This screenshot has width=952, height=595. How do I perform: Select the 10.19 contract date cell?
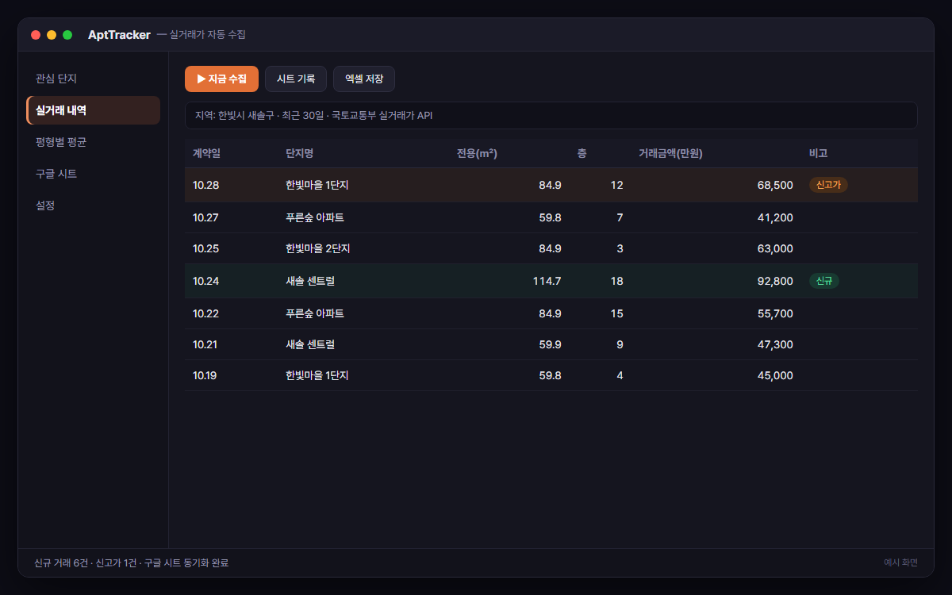pyautogui.click(x=205, y=375)
